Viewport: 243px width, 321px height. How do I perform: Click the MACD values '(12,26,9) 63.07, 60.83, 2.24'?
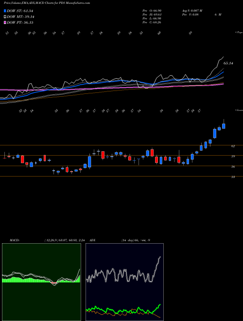65,240
